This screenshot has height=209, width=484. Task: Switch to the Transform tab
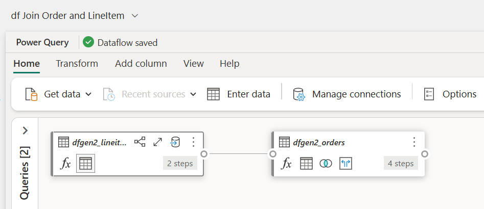[x=77, y=64]
